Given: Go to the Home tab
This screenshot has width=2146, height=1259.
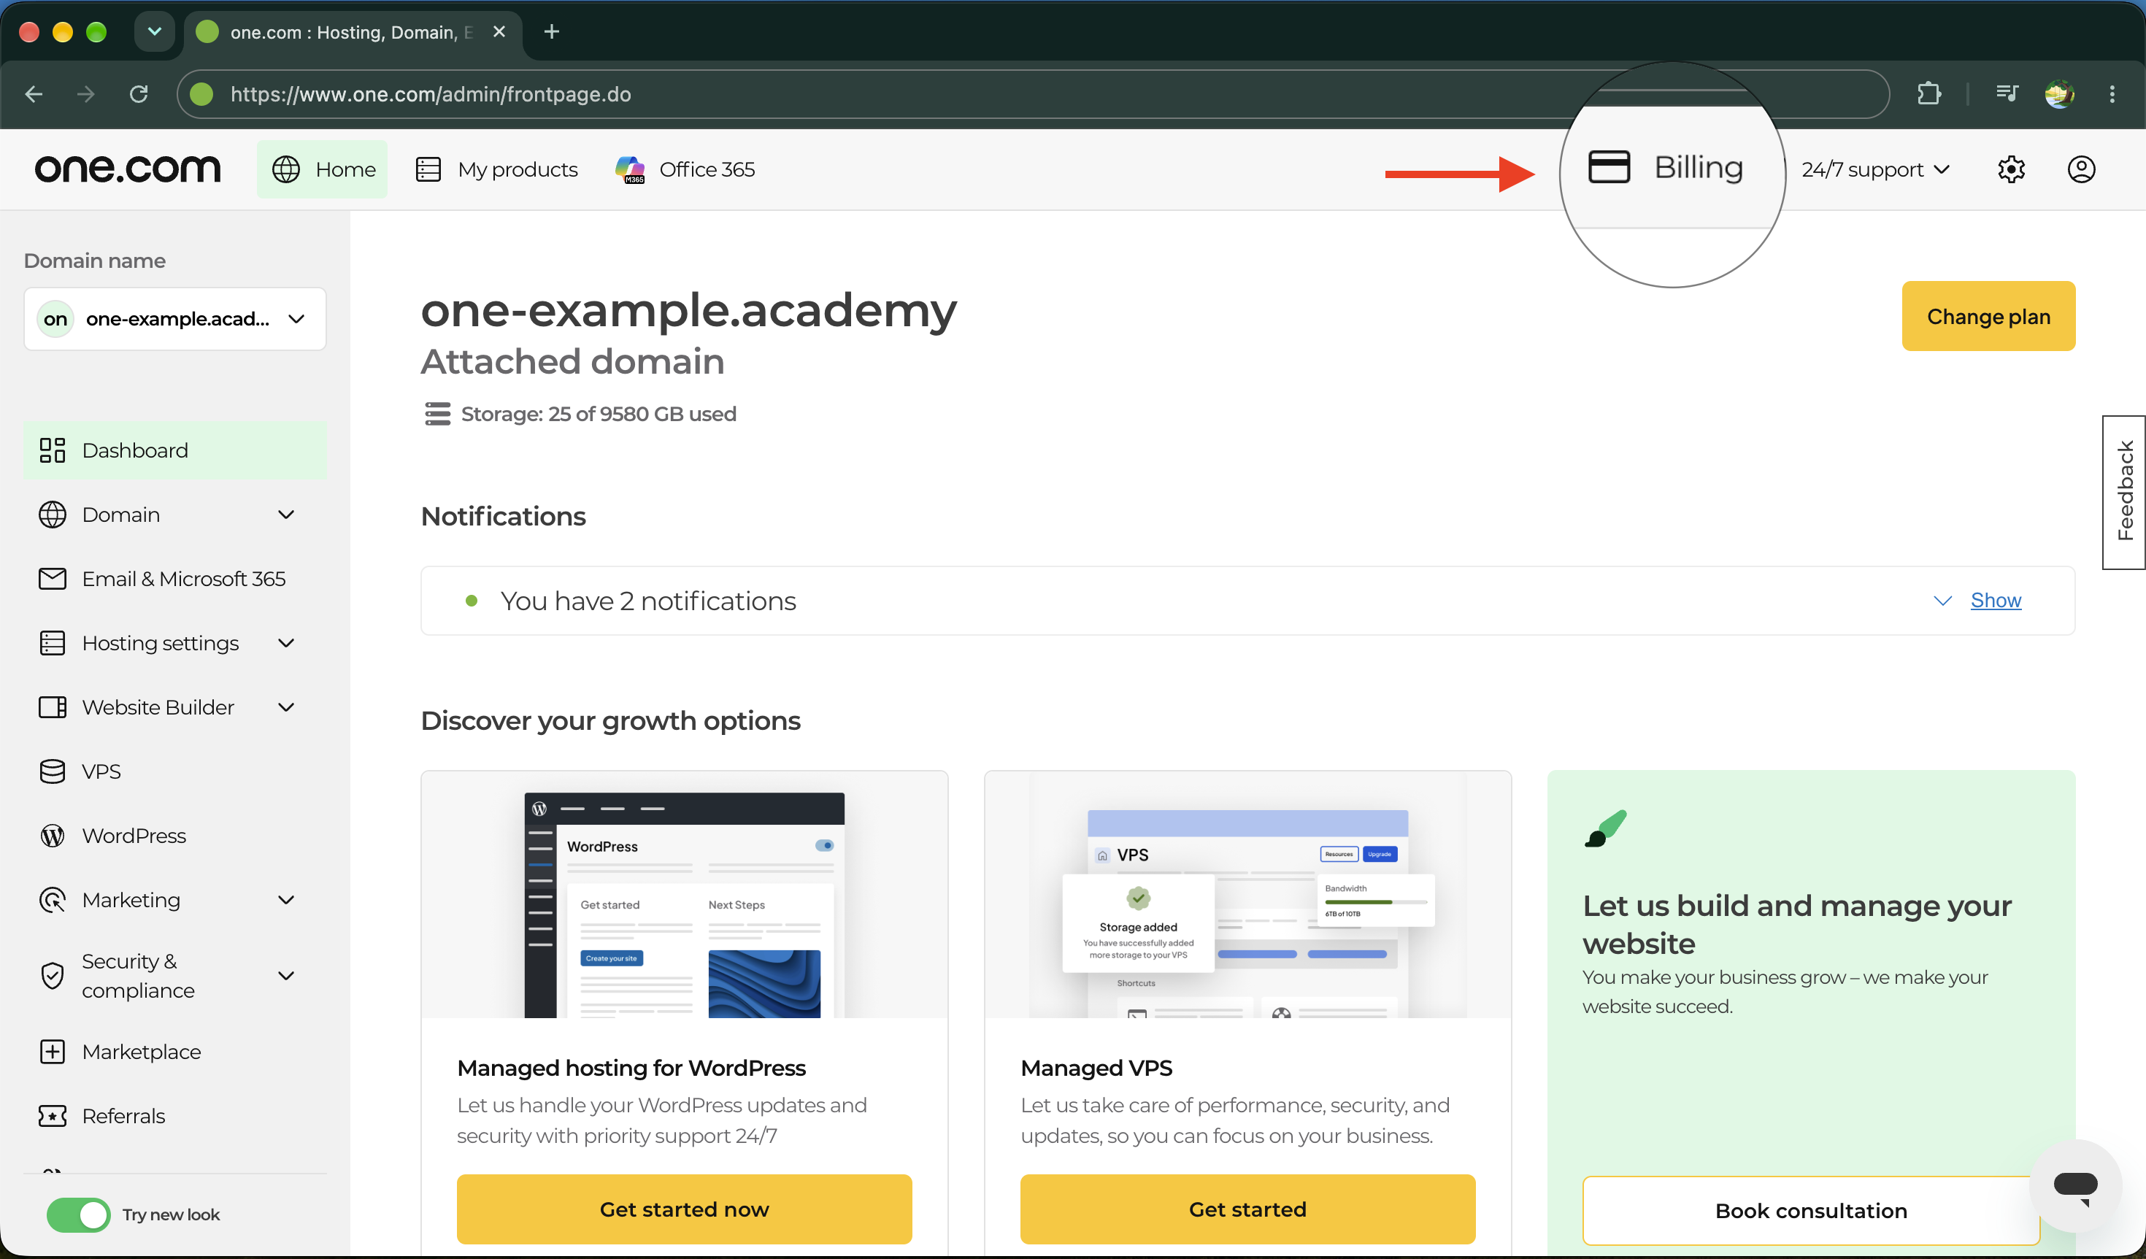Looking at the screenshot, I should pos(323,169).
